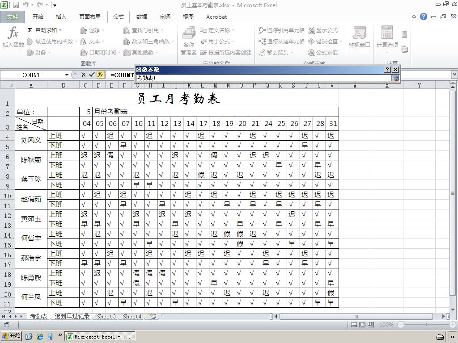458x343 pixels.
Task: Click the Undo icon in quick access toolbar
Action: (25, 5)
